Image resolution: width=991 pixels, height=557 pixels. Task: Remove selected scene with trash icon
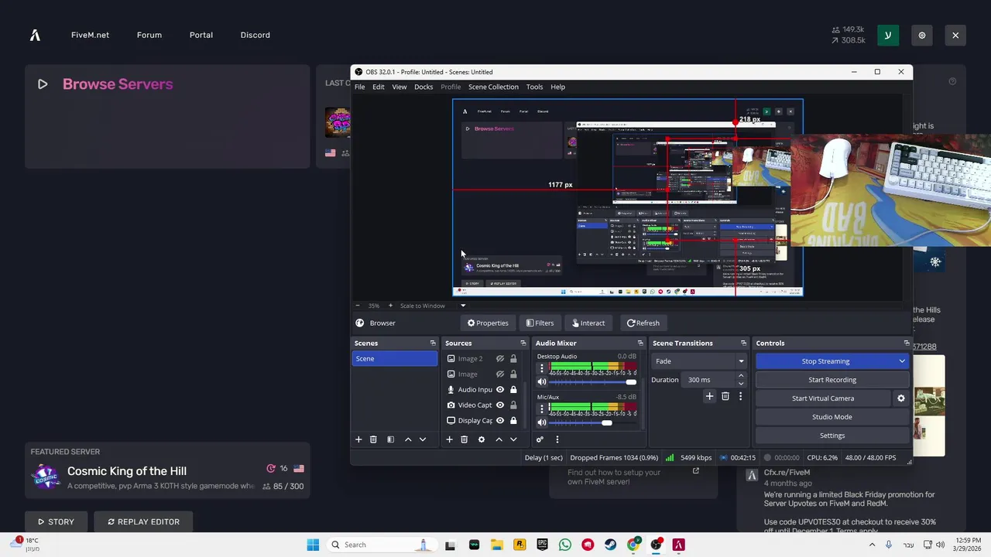tap(373, 439)
